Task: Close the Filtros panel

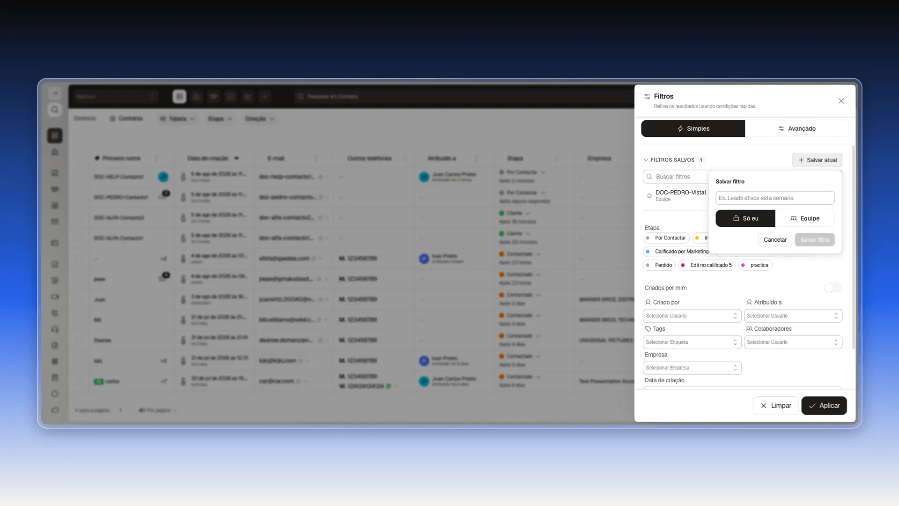Action: tap(841, 101)
